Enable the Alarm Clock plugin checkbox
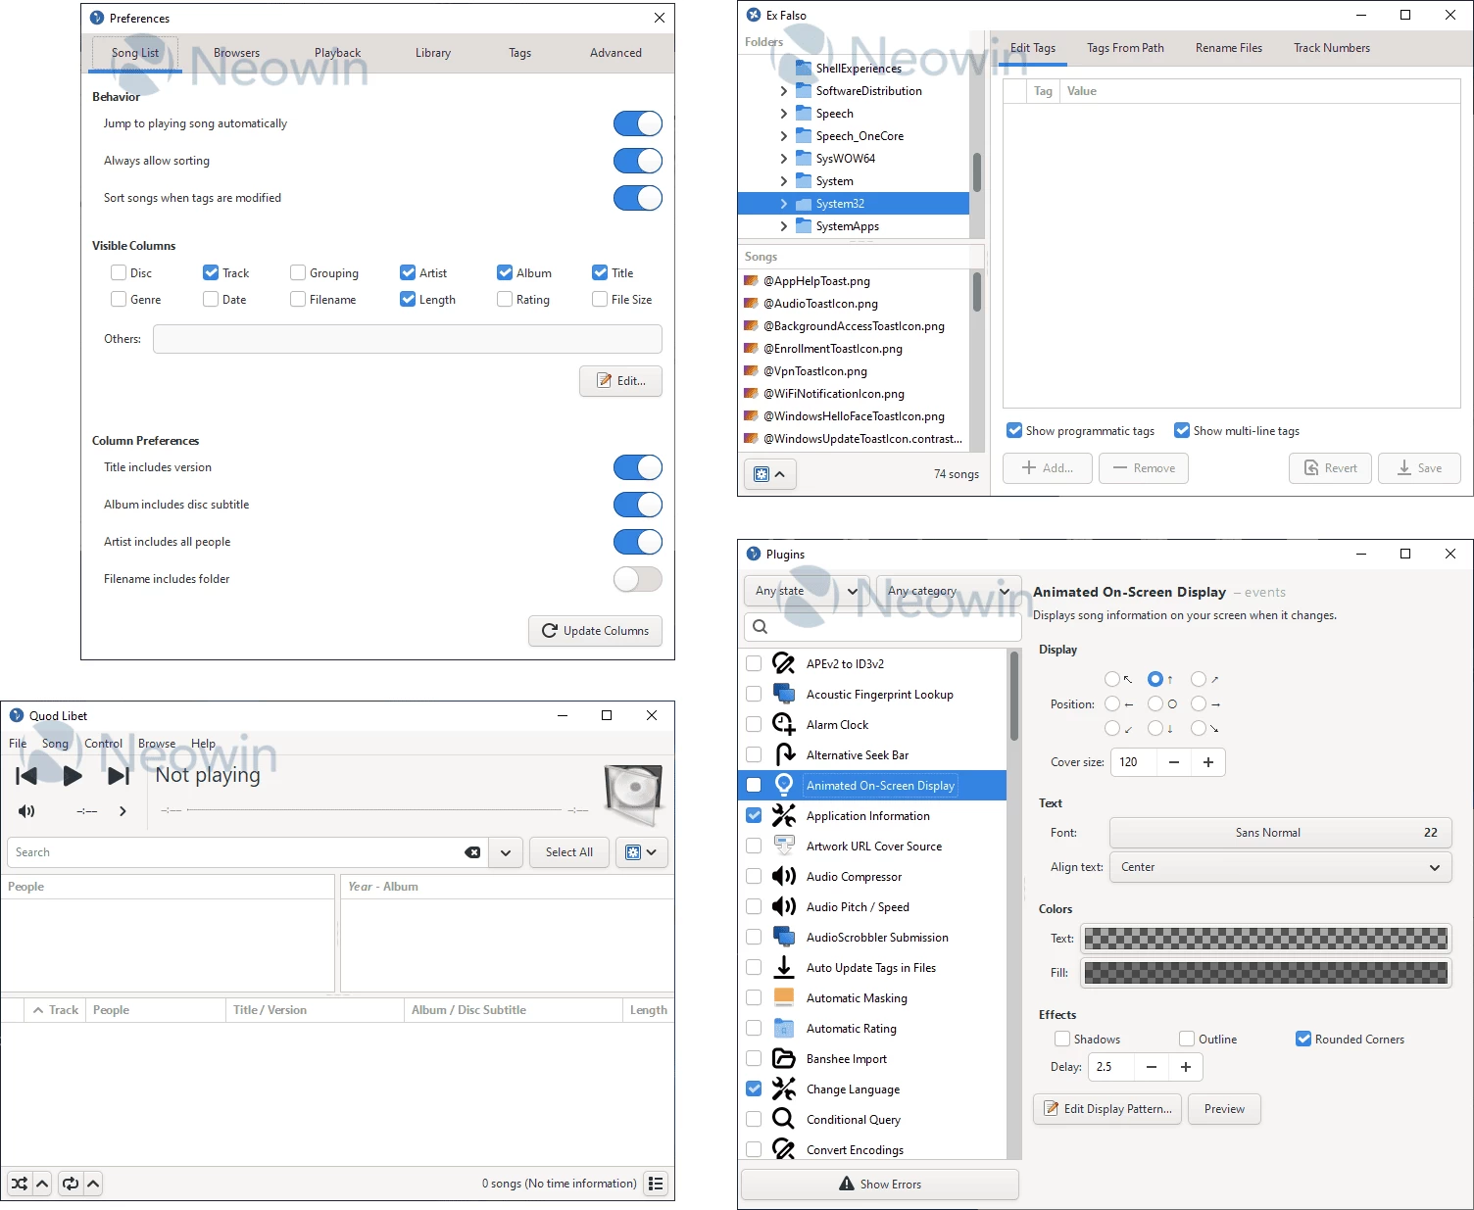 click(x=754, y=724)
